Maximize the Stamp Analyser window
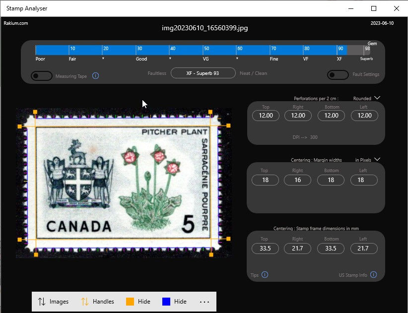408x313 pixels. [x=374, y=8]
